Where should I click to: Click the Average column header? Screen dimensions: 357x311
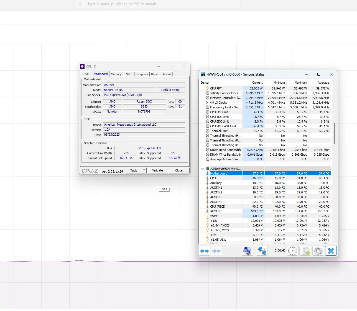(x=320, y=83)
